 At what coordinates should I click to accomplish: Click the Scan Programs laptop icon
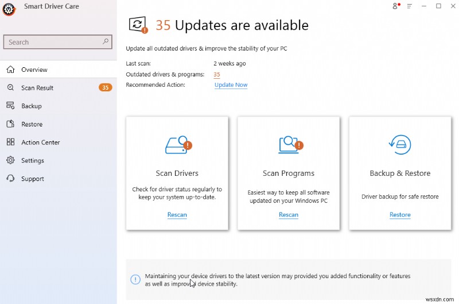click(x=289, y=145)
